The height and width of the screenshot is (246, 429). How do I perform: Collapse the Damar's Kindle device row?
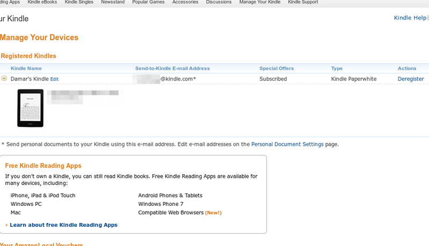pos(4,78)
